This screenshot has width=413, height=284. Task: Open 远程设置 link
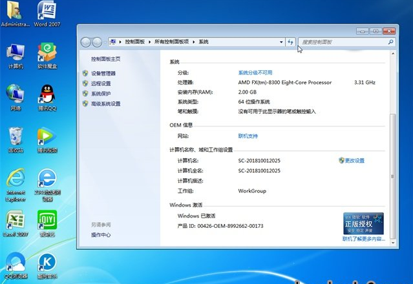[101, 83]
